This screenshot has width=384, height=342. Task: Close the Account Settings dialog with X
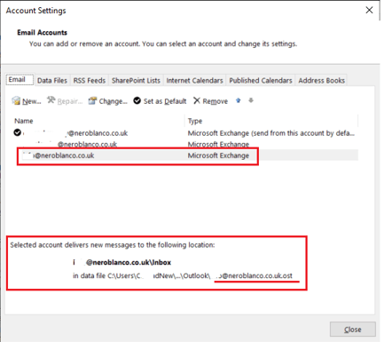point(369,10)
